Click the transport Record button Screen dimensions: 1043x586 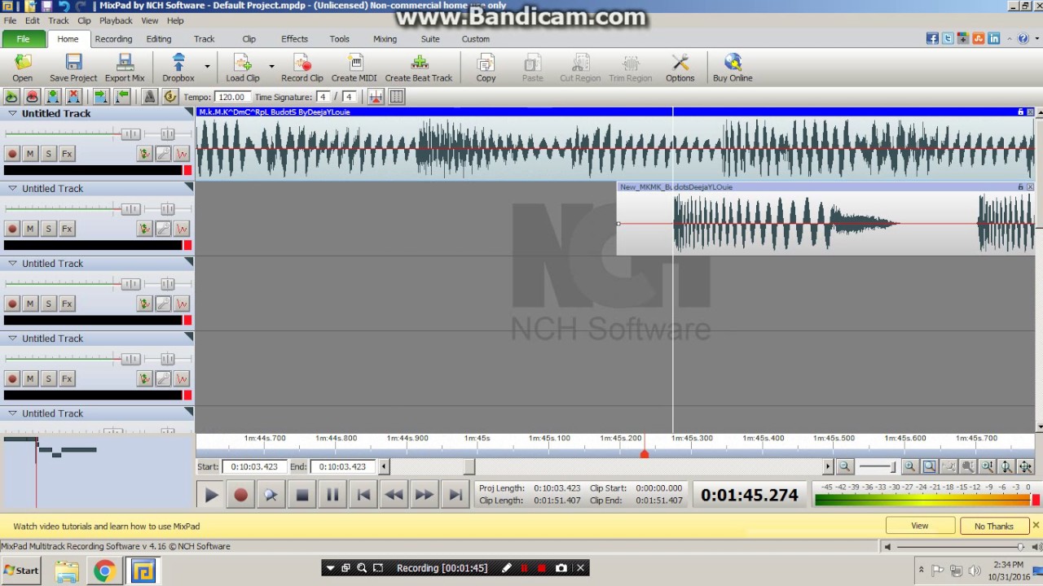tap(240, 494)
